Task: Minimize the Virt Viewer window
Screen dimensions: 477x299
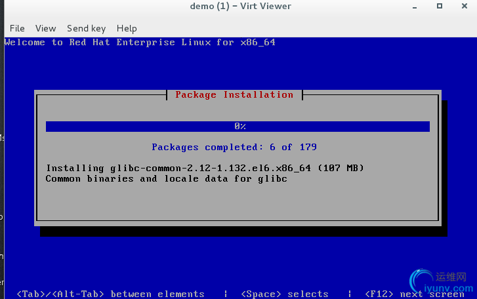Action: tap(415, 6)
